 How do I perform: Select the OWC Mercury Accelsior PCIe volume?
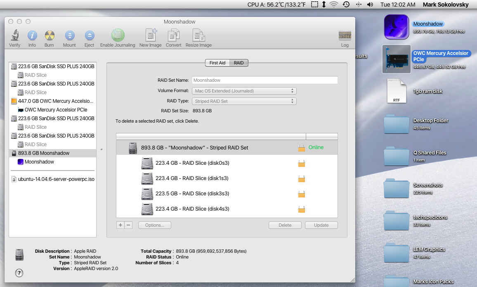pyautogui.click(x=56, y=110)
